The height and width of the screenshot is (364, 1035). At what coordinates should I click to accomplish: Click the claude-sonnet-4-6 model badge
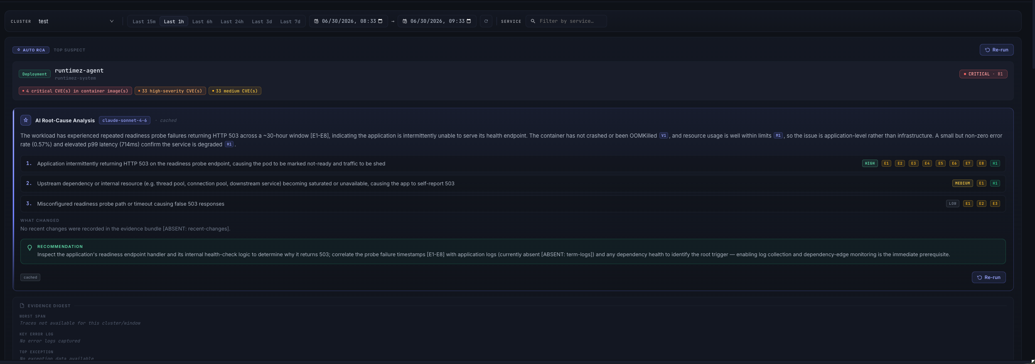(x=125, y=121)
